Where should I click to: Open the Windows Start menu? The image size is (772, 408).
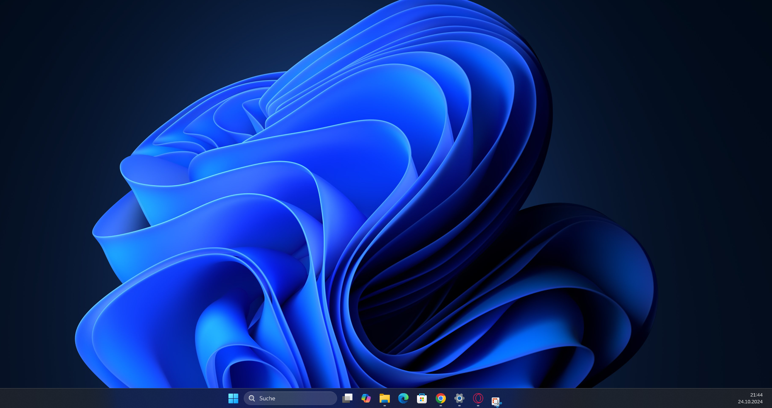[x=233, y=398]
